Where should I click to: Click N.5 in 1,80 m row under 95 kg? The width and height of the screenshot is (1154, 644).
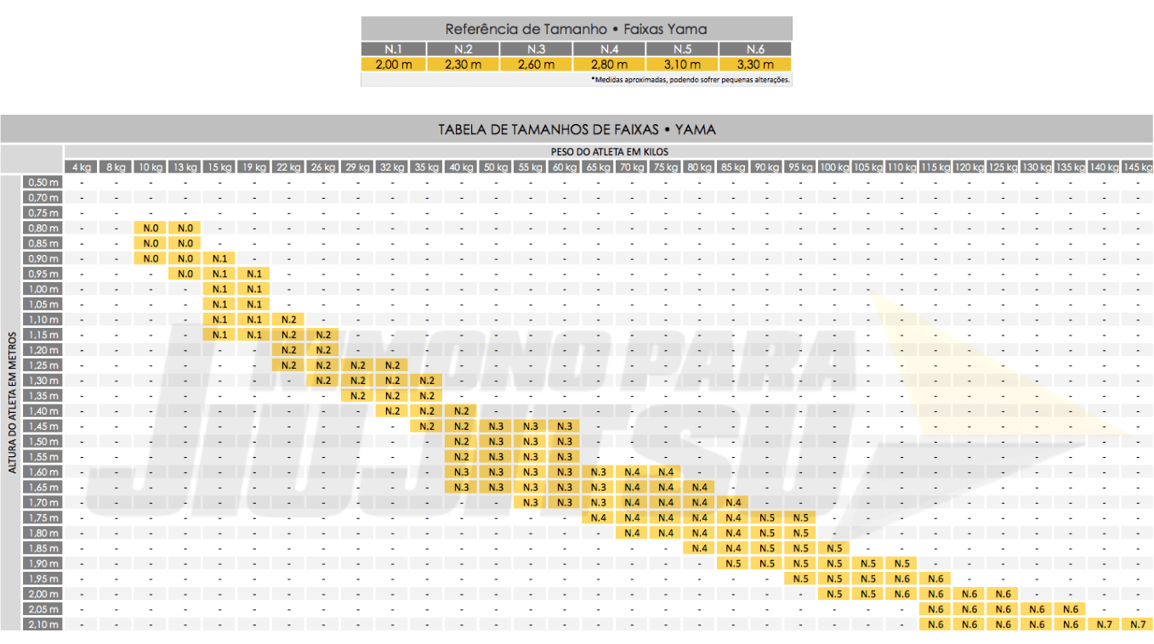(801, 534)
